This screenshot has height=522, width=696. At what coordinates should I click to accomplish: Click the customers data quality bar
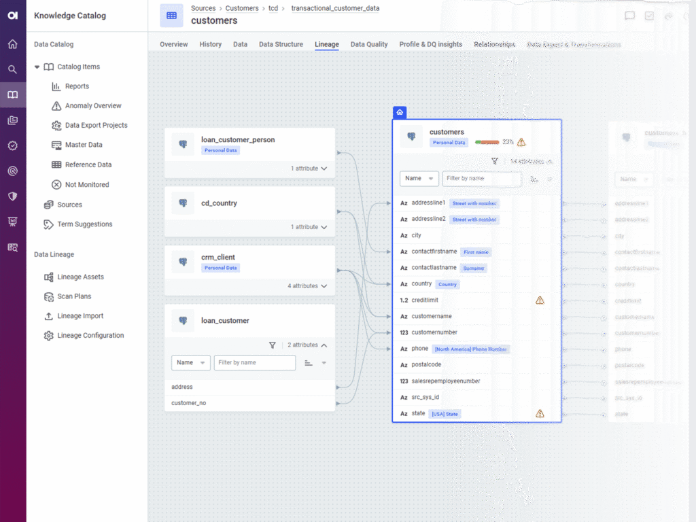[487, 142]
